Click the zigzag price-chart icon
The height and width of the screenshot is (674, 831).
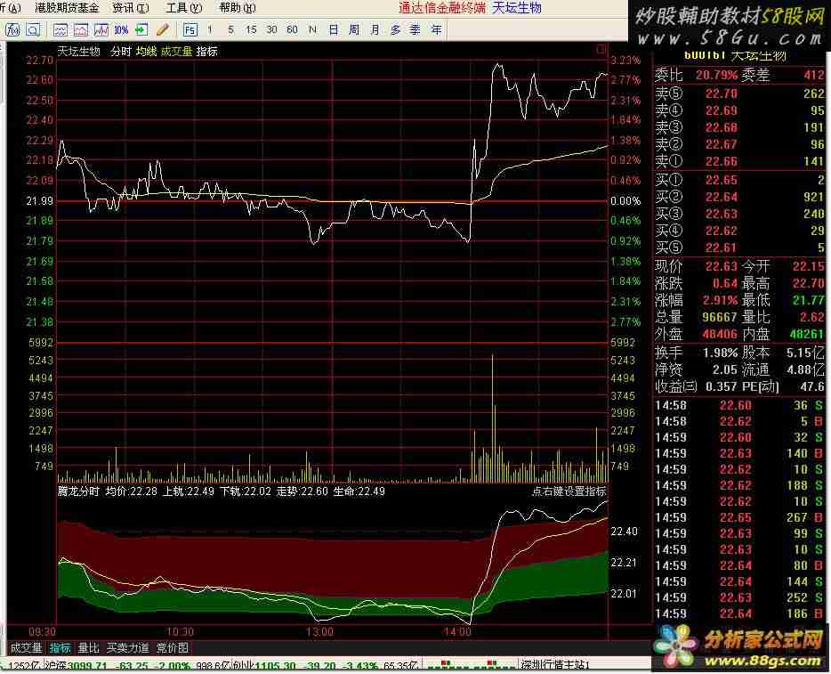click(101, 29)
